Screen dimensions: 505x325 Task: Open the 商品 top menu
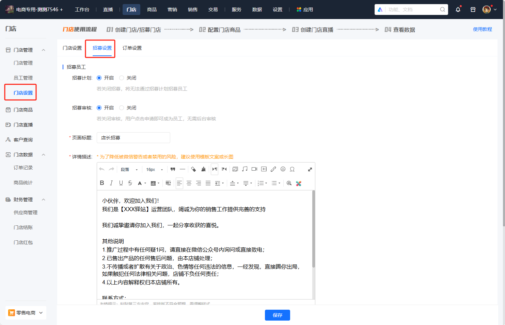pyautogui.click(x=152, y=10)
